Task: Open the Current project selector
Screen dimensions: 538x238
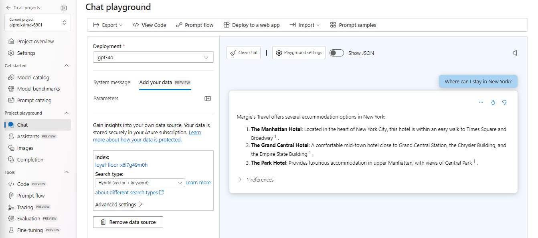Action: pyautogui.click(x=38, y=22)
